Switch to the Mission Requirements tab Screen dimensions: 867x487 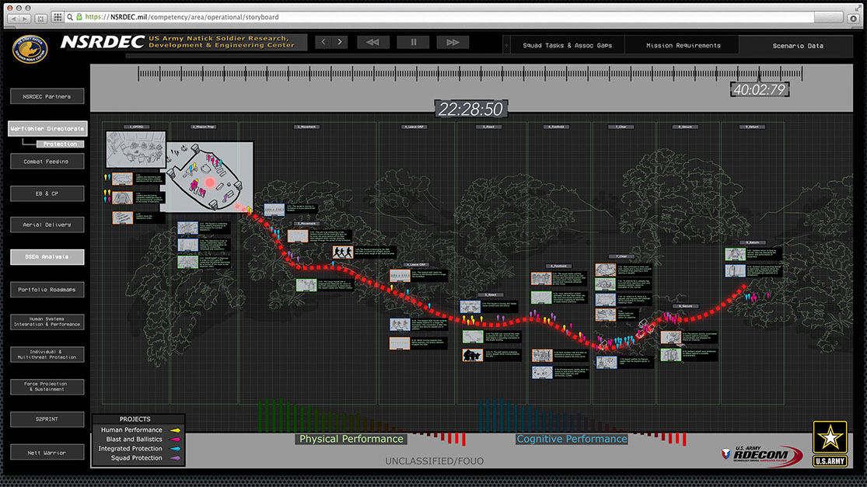pos(683,46)
